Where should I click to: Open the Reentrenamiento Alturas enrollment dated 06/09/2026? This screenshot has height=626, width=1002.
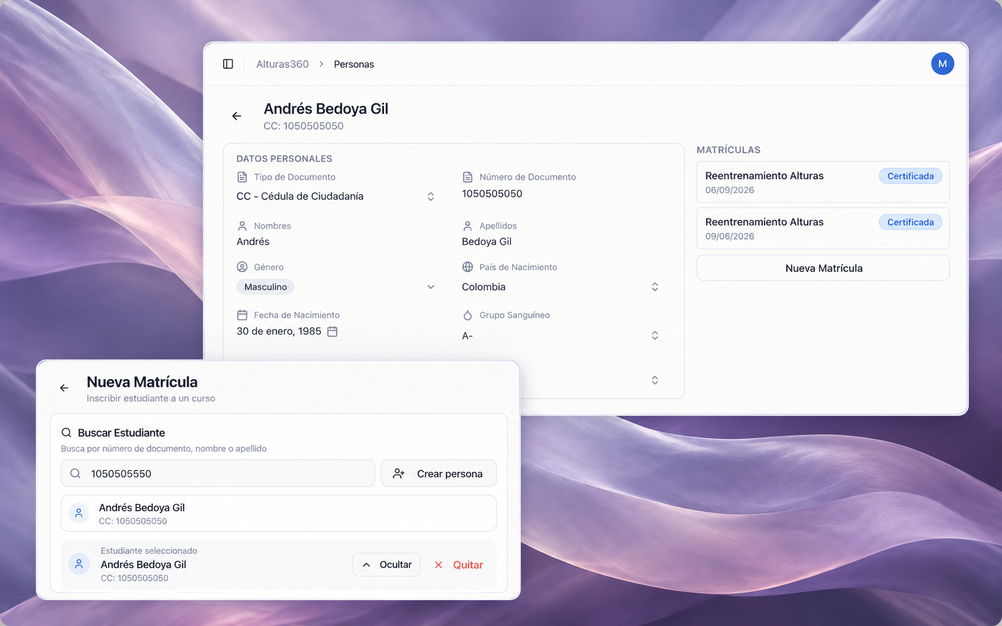pos(823,182)
